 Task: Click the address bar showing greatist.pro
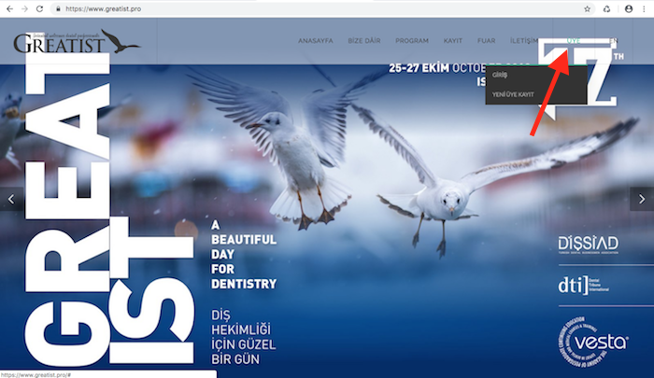(321, 8)
